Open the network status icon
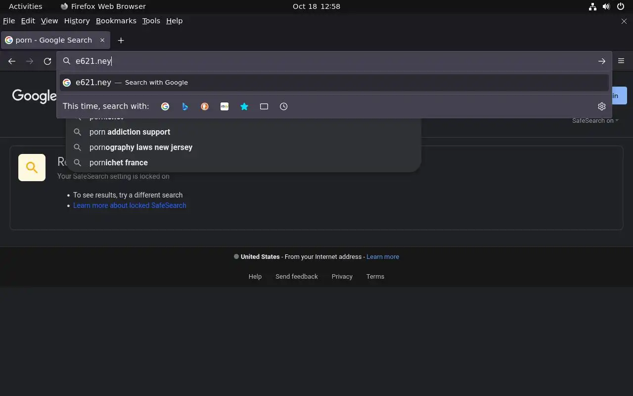633x396 pixels. point(592,6)
